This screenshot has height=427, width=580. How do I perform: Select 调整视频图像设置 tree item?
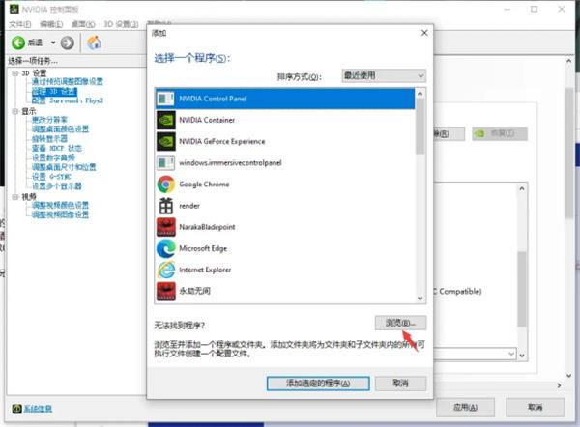click(x=60, y=214)
